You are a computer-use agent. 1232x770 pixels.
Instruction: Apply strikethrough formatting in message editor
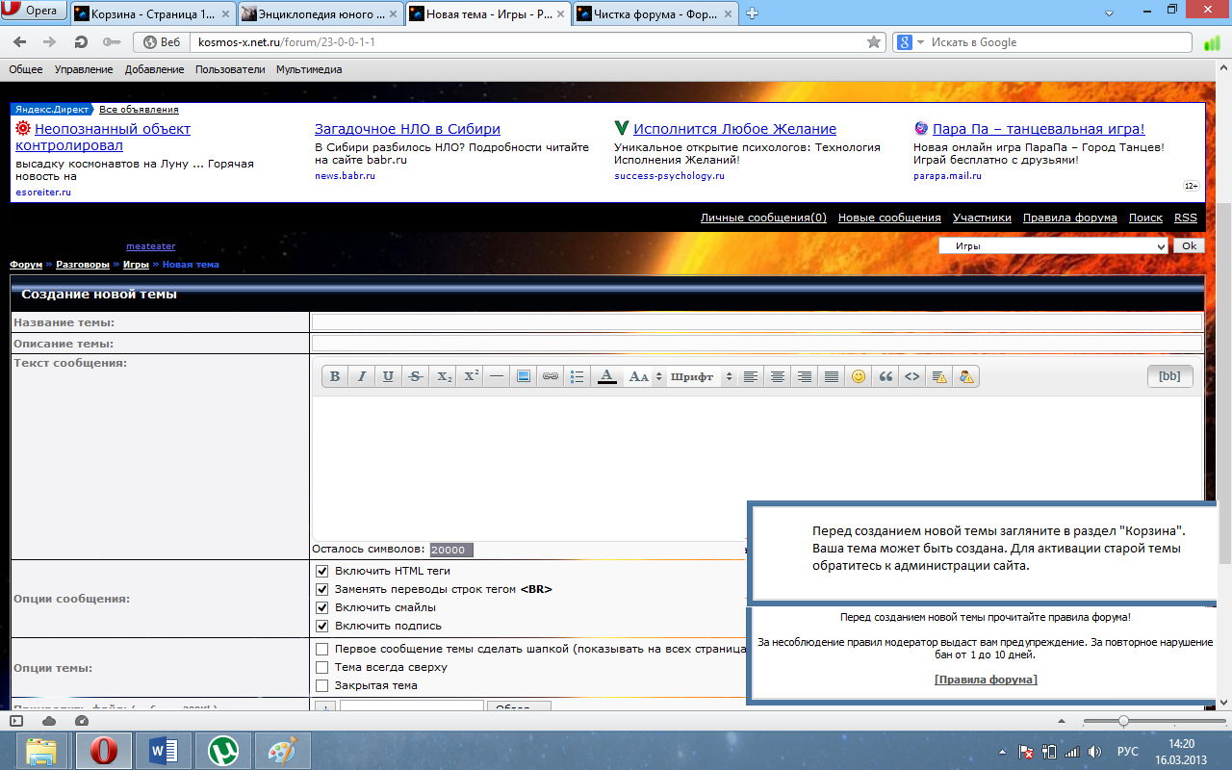click(x=415, y=376)
